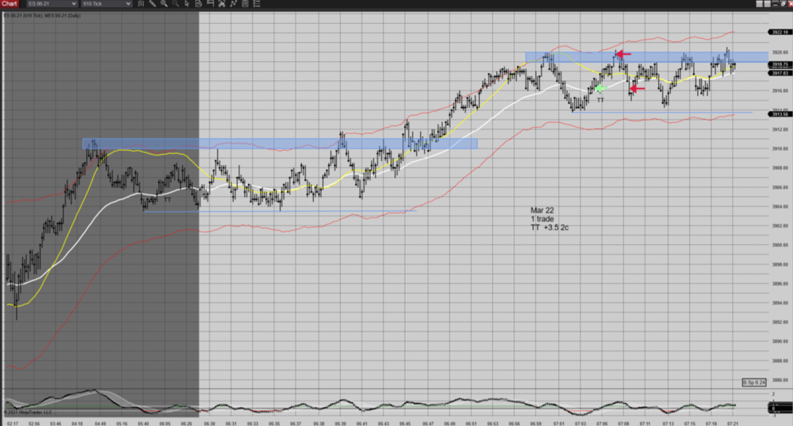The width and height of the screenshot is (793, 426).
Task: Open the Data Series icon
Action: 198,4
